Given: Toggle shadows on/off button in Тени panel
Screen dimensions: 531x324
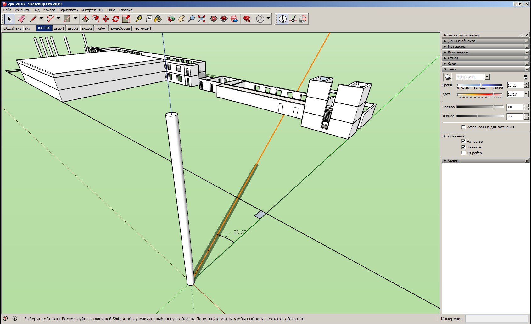Looking at the screenshot, I should point(447,77).
